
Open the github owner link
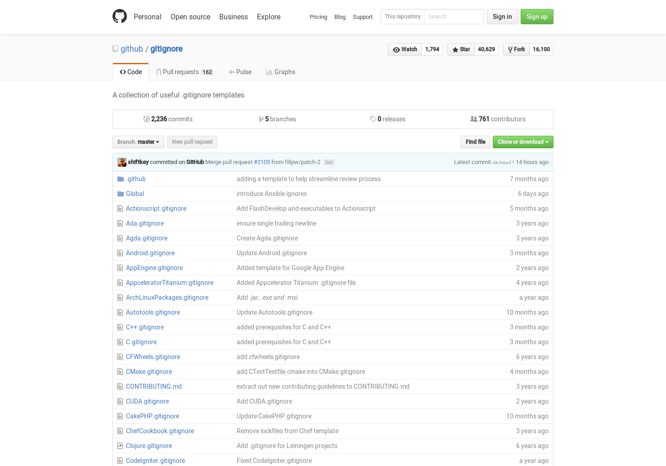click(132, 49)
